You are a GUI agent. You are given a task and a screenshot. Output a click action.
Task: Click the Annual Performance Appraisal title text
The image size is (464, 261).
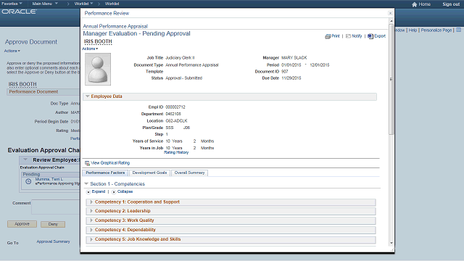tap(115, 26)
